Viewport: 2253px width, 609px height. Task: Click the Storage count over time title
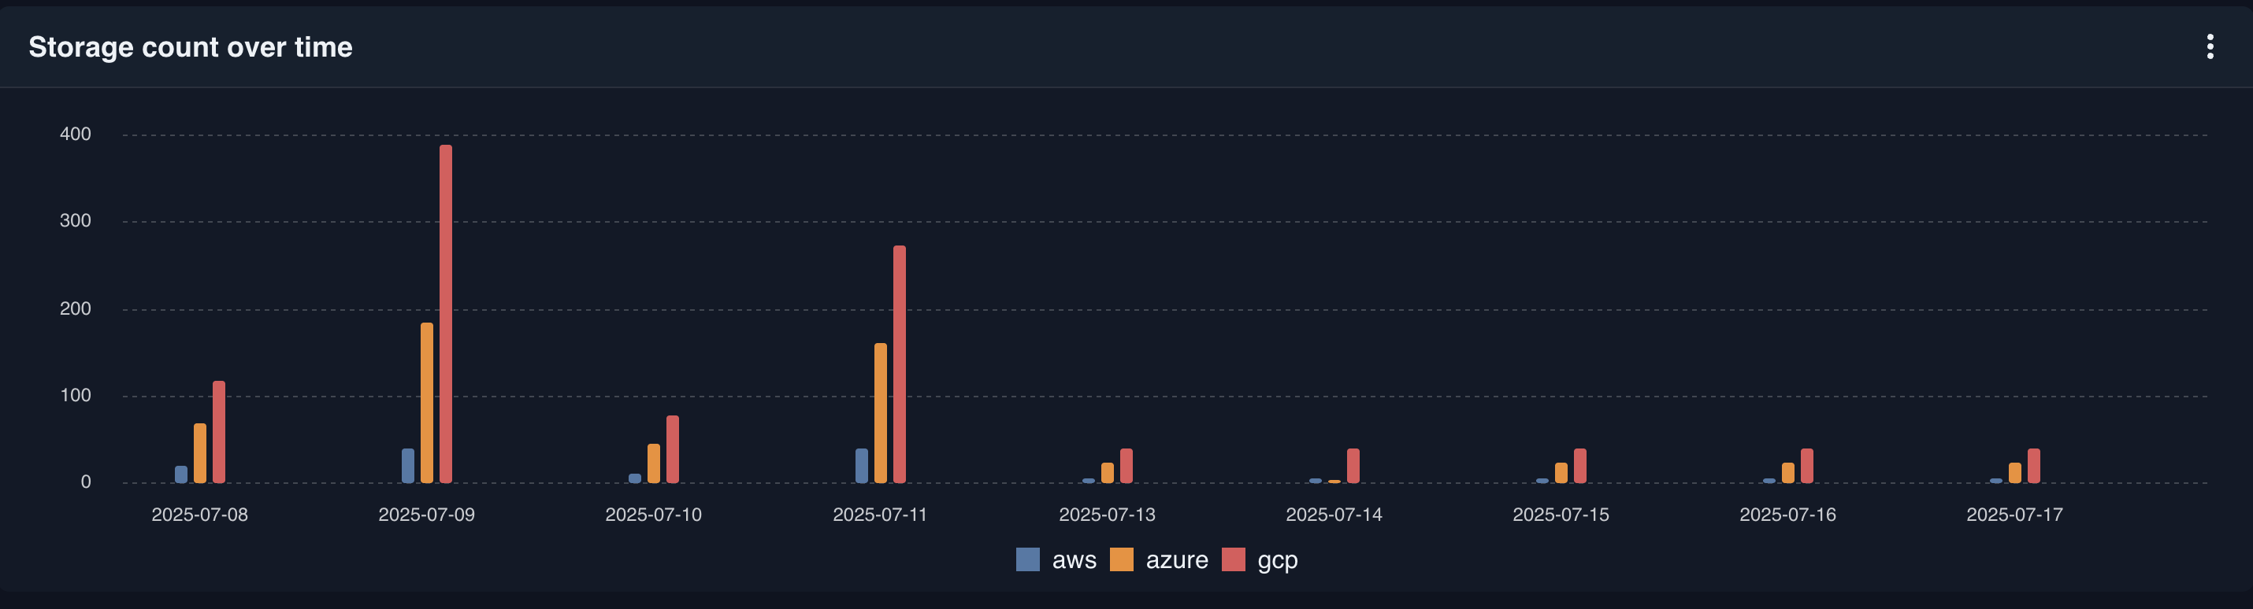(x=191, y=47)
